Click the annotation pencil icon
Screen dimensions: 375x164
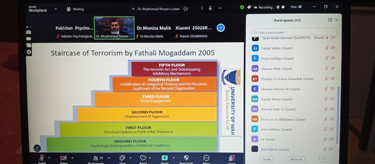pos(37,148)
